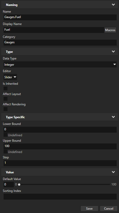Collapse the Type Specific section chevron

click(113, 117)
